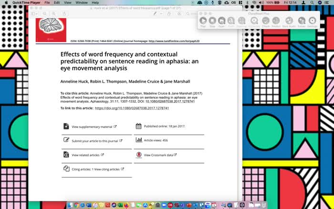Click Preview's zoom out magnifier
This screenshot has width=334, height=209.
point(44,14)
